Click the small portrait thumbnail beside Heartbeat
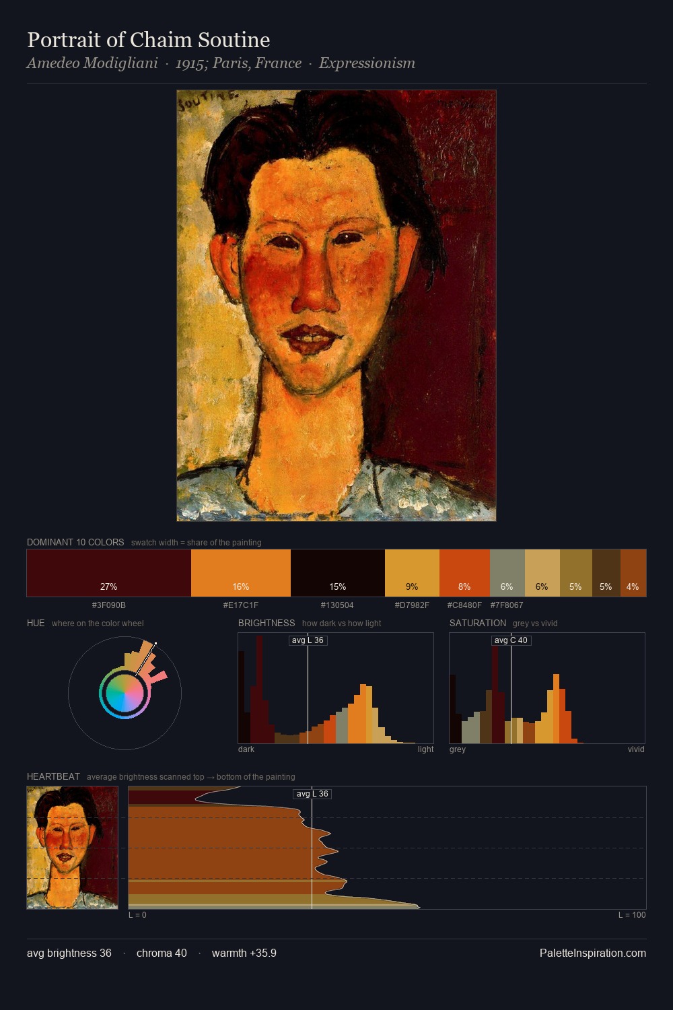This screenshot has height=1010, width=673. point(73,848)
